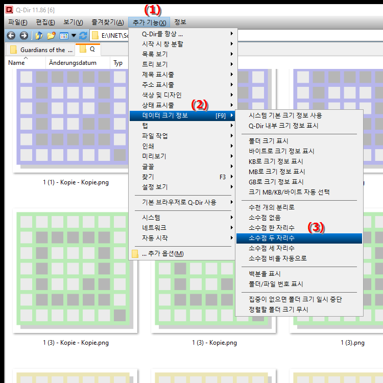
Task: Choose 크기 MB/KB/바이트 자동 선택
Action: [299, 192]
